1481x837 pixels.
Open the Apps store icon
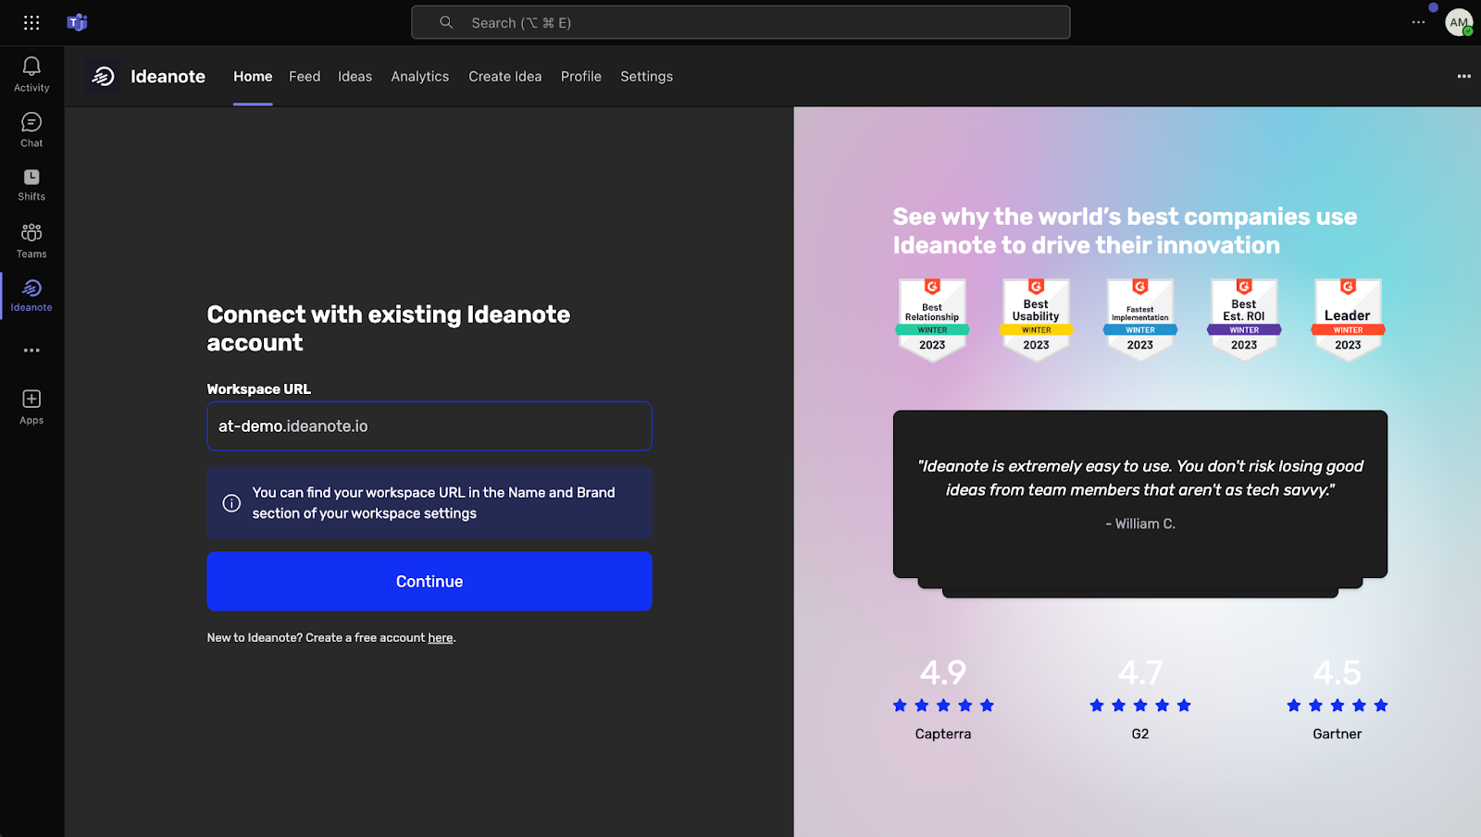click(31, 407)
